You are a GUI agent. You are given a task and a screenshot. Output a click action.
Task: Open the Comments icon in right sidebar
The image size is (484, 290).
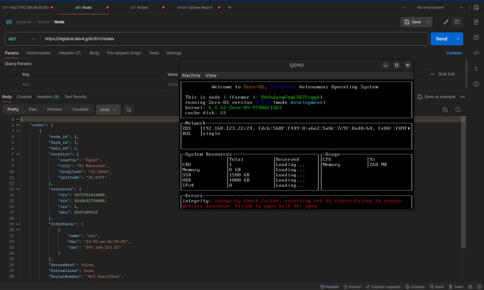click(x=476, y=37)
